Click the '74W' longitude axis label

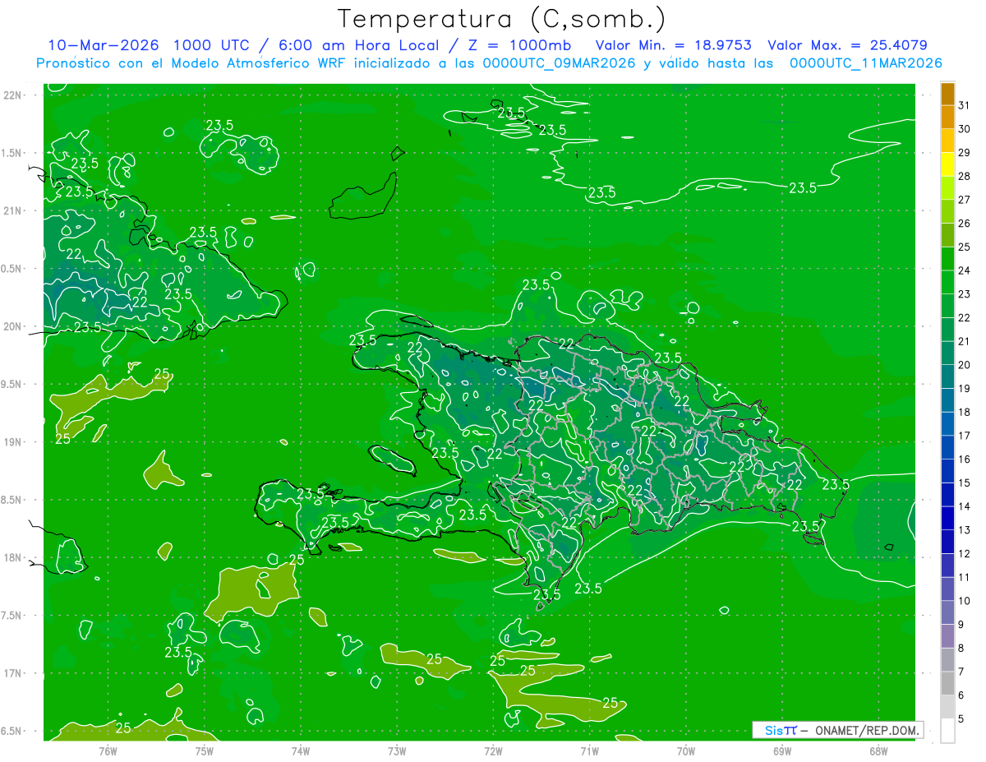(301, 751)
